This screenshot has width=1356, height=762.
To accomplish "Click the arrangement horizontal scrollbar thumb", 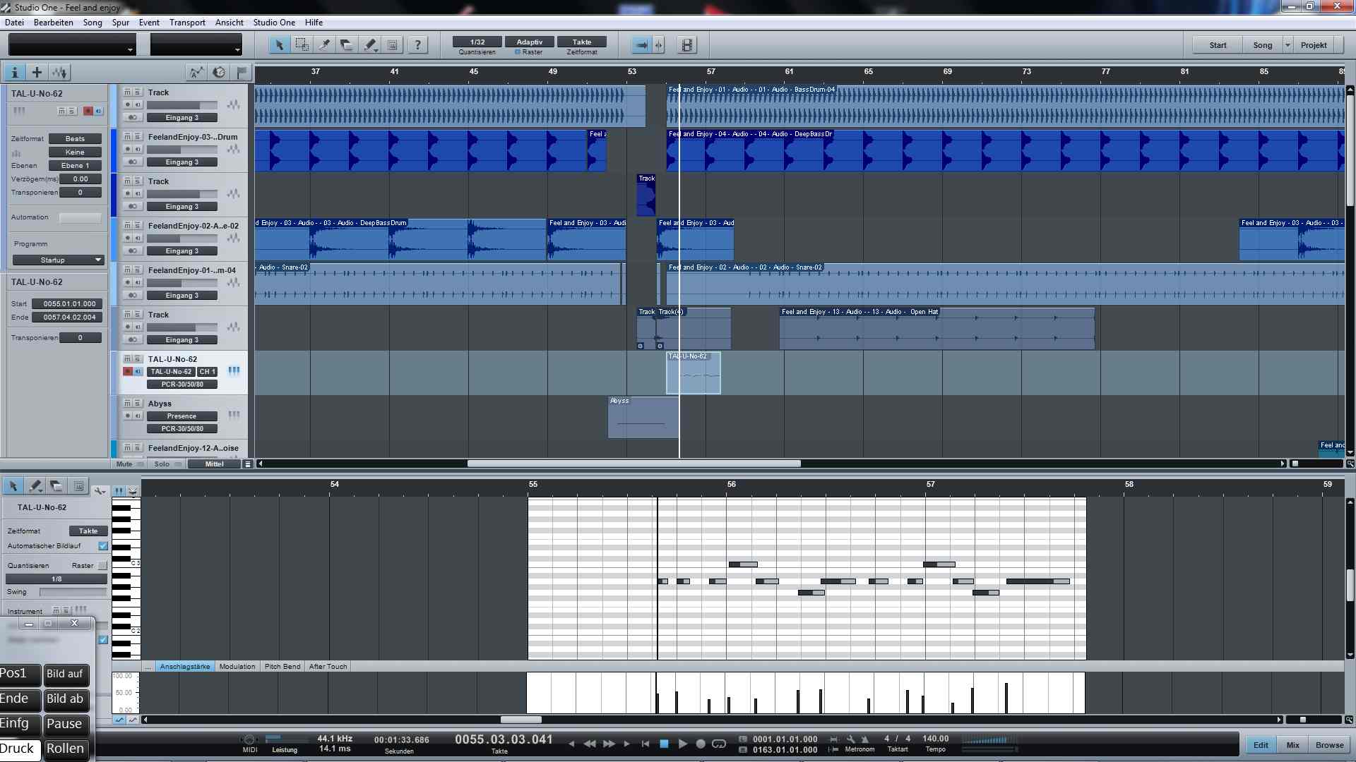I will [x=634, y=464].
